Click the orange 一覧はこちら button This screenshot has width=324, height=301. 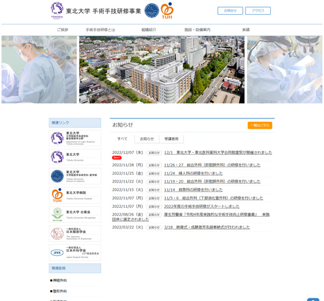point(260,126)
